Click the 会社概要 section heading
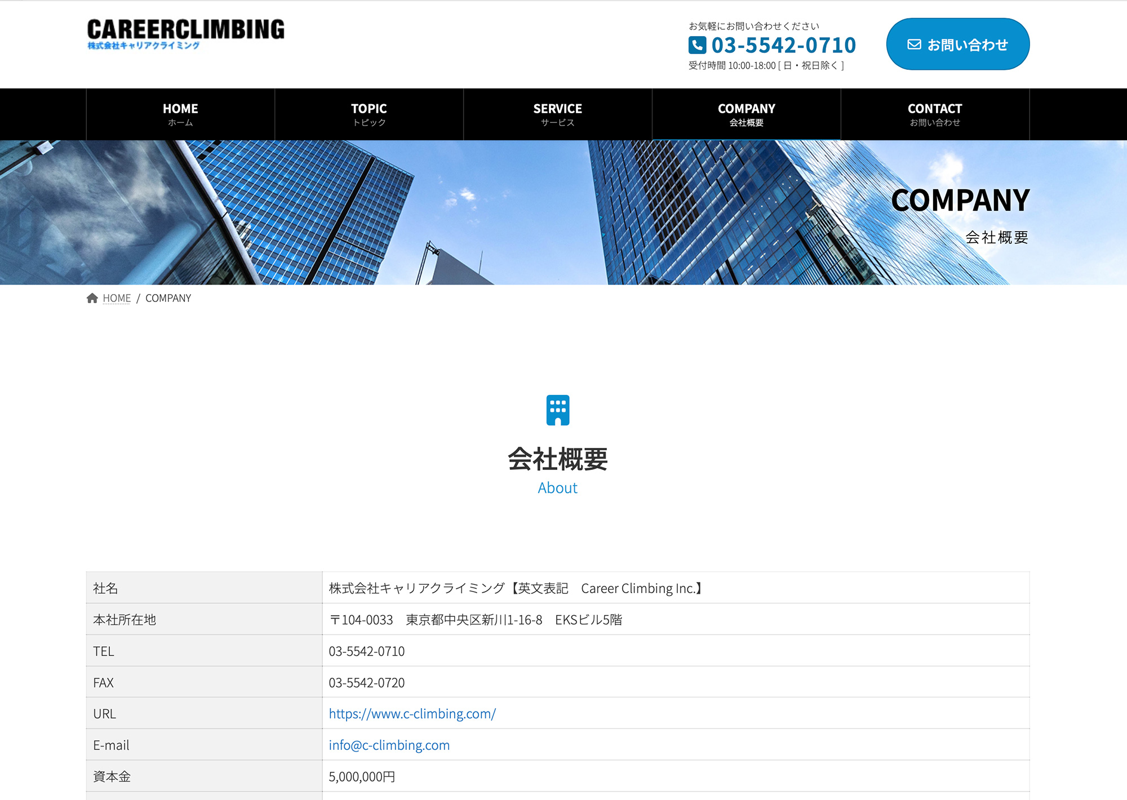Screen dimensions: 1127x800 click(x=557, y=459)
